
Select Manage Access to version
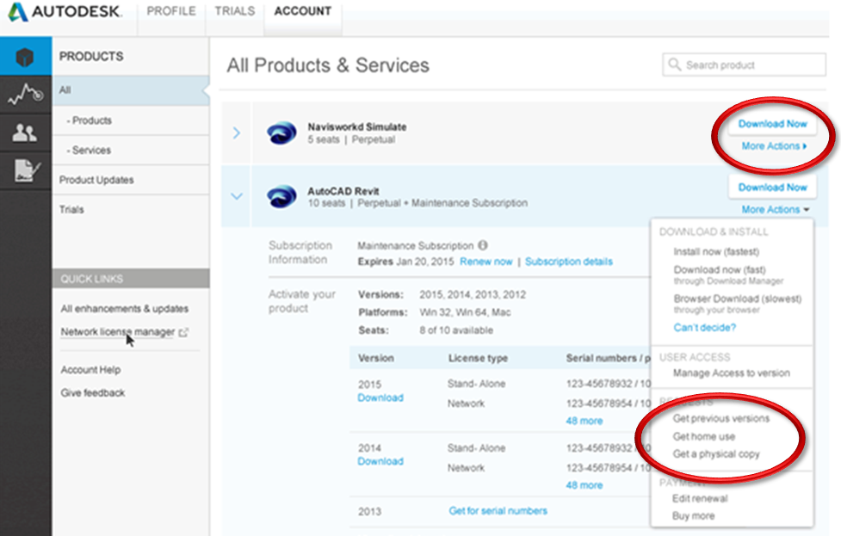click(731, 373)
